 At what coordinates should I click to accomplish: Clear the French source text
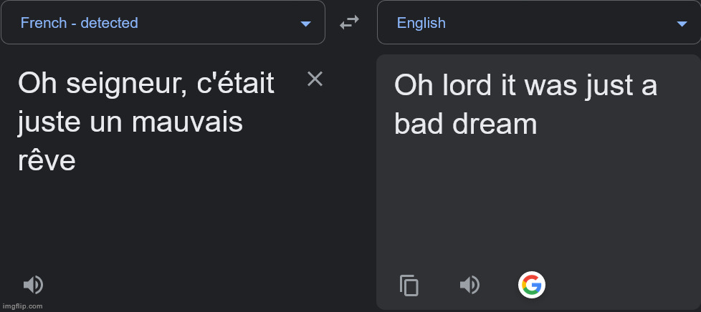tap(315, 79)
